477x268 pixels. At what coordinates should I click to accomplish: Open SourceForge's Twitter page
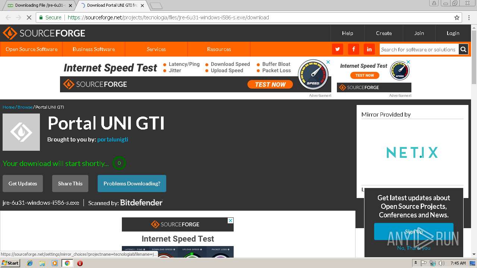point(338,49)
